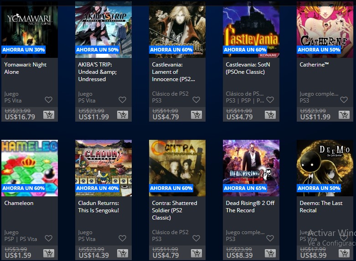Add Castlevania: SotN to cart
The height and width of the screenshot is (261, 356).
coord(270,115)
